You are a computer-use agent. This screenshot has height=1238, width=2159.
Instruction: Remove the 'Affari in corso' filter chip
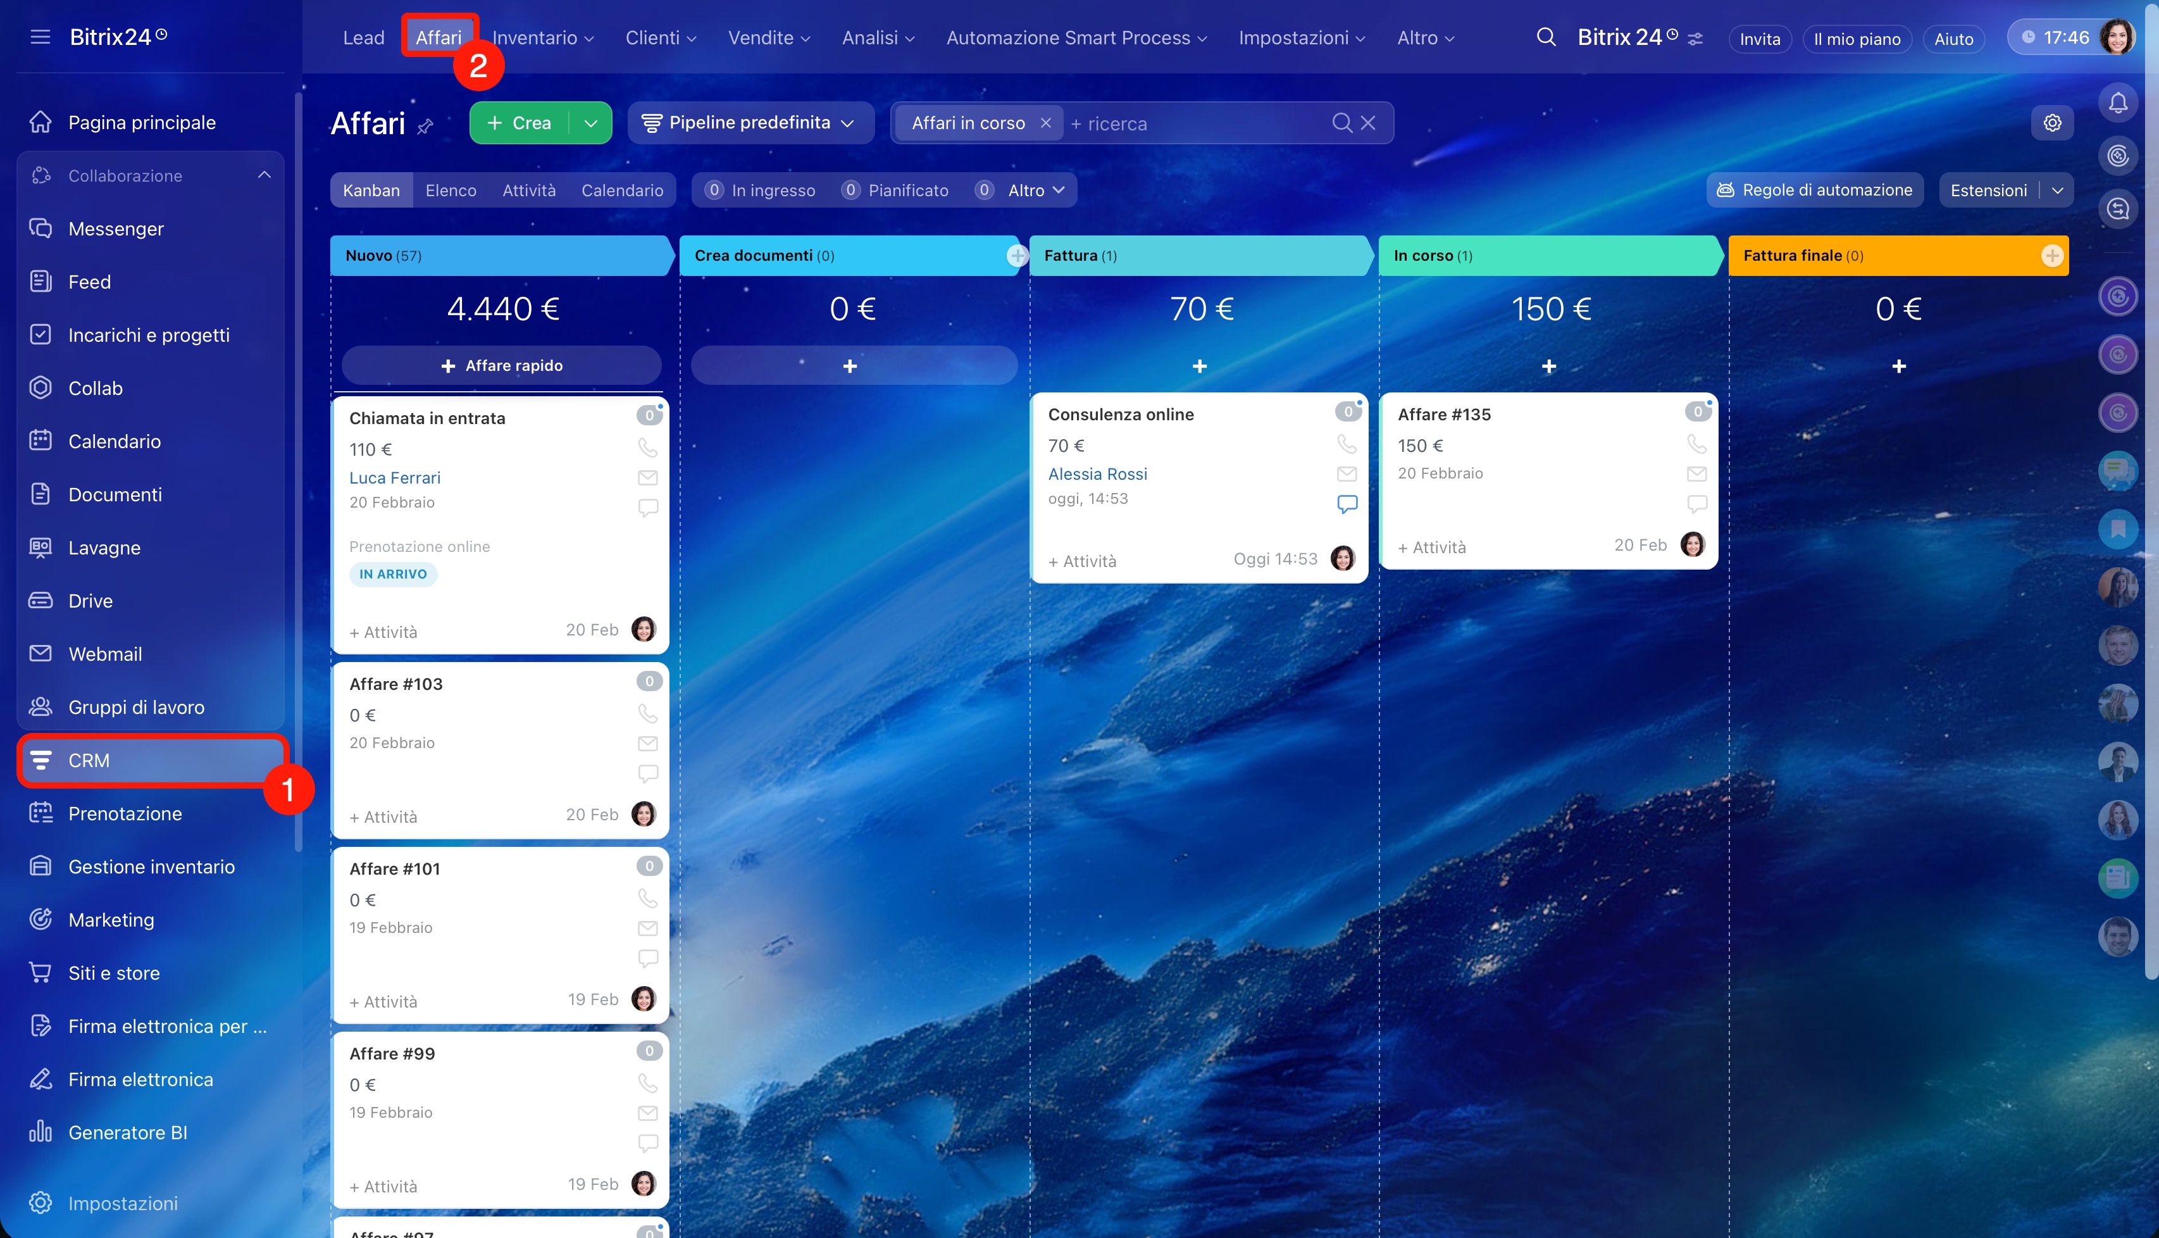pyautogui.click(x=1045, y=123)
